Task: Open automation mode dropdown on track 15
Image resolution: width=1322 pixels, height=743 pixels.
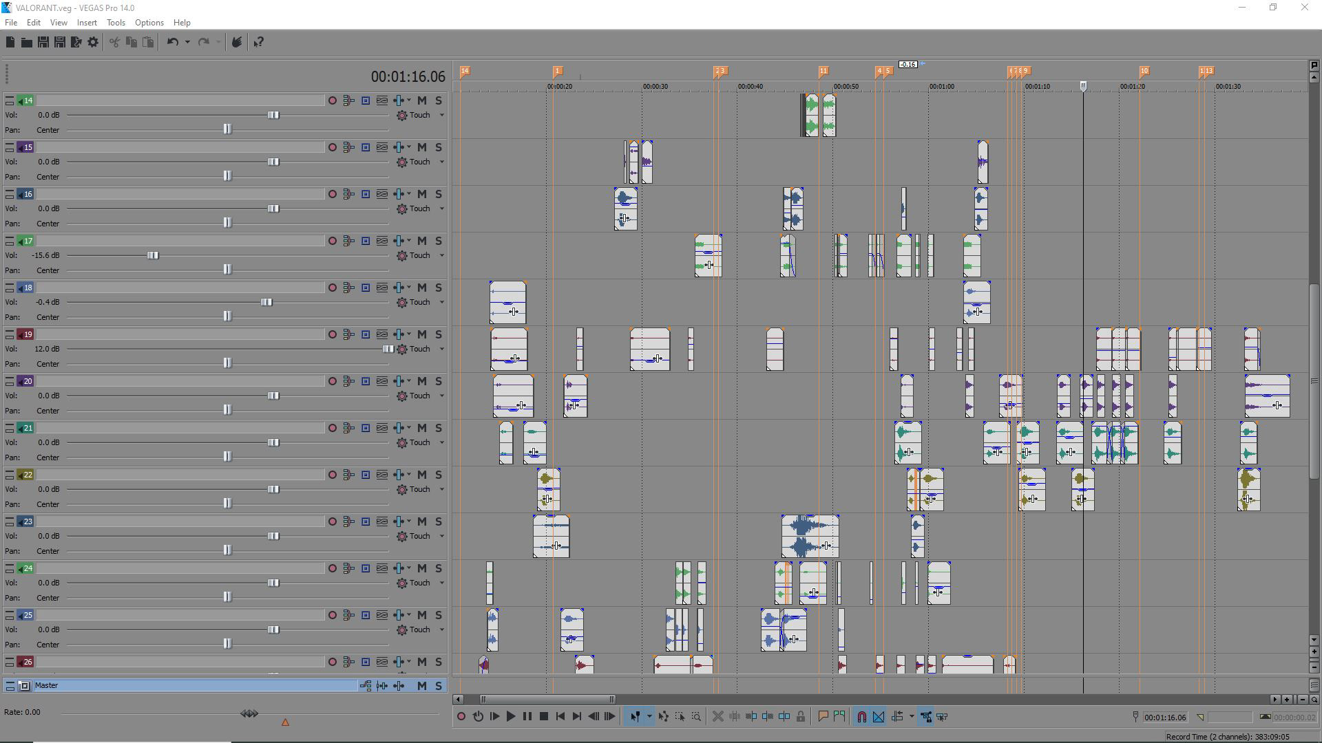Action: click(442, 162)
